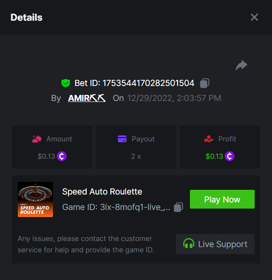Close the Details dialog

click(x=254, y=17)
